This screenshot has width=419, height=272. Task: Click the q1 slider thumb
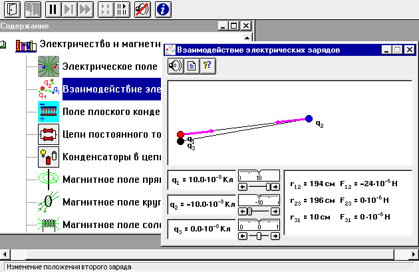coord(268,187)
